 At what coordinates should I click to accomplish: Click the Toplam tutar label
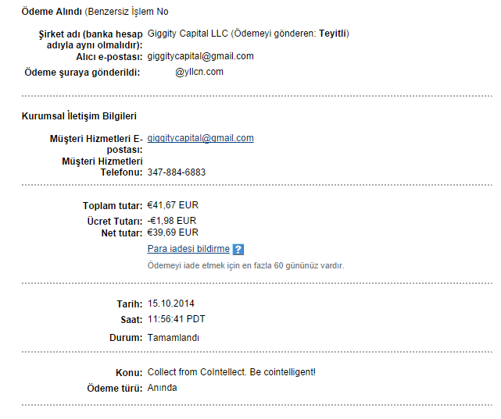click(112, 206)
